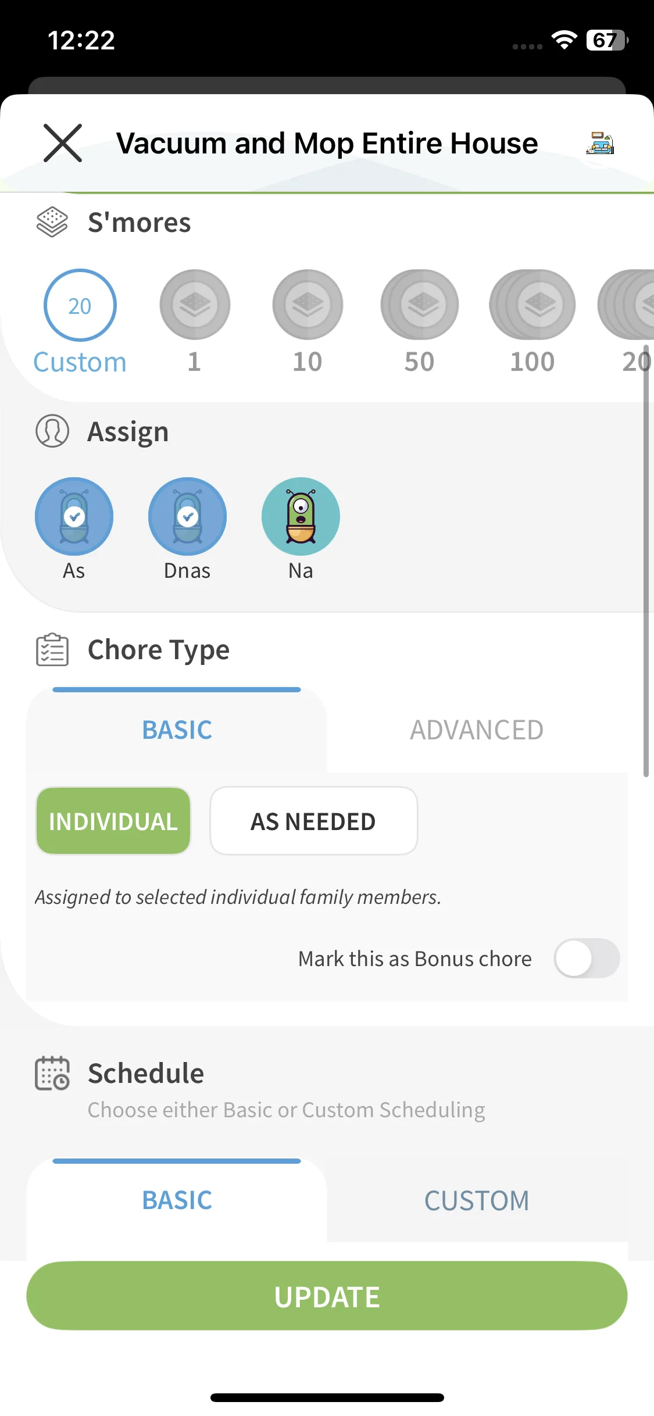
Task: Switch to Advanced chore type tab
Action: click(477, 730)
